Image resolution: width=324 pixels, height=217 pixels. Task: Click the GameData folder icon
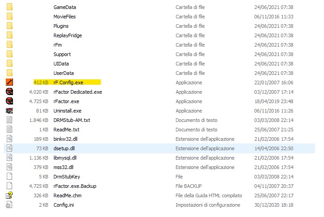point(9,7)
